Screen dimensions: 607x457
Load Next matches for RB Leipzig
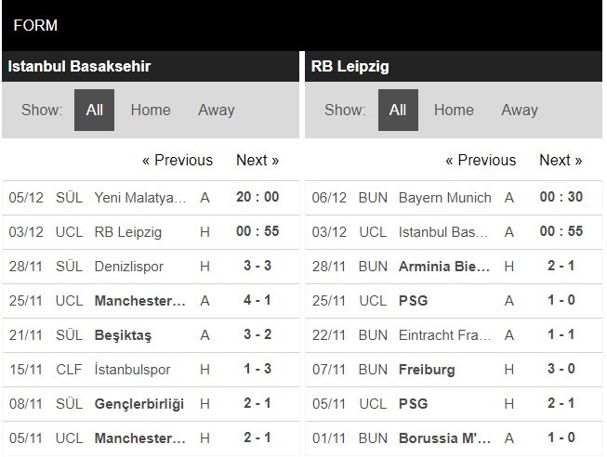coord(561,160)
